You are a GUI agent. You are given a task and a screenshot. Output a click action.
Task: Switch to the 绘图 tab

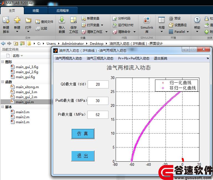coord(36,11)
